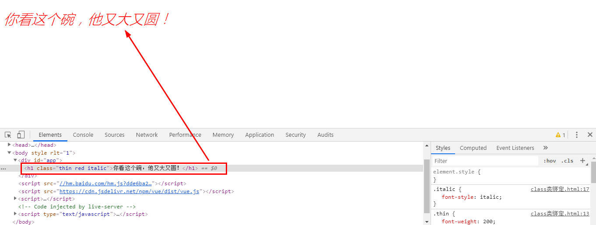Click the red italic heading on the page
The height and width of the screenshot is (225, 596).
[x=87, y=20]
